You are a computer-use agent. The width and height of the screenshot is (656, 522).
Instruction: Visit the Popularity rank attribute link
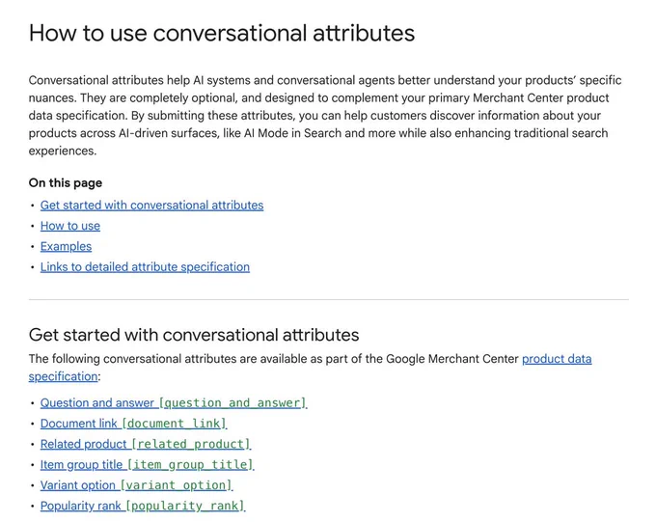tap(143, 506)
